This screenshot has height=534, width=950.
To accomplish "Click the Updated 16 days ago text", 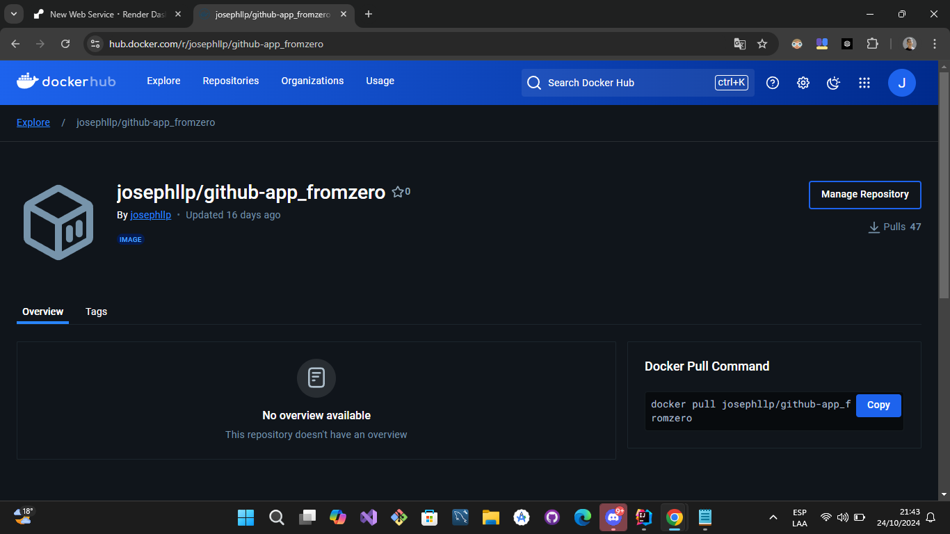I will (233, 215).
